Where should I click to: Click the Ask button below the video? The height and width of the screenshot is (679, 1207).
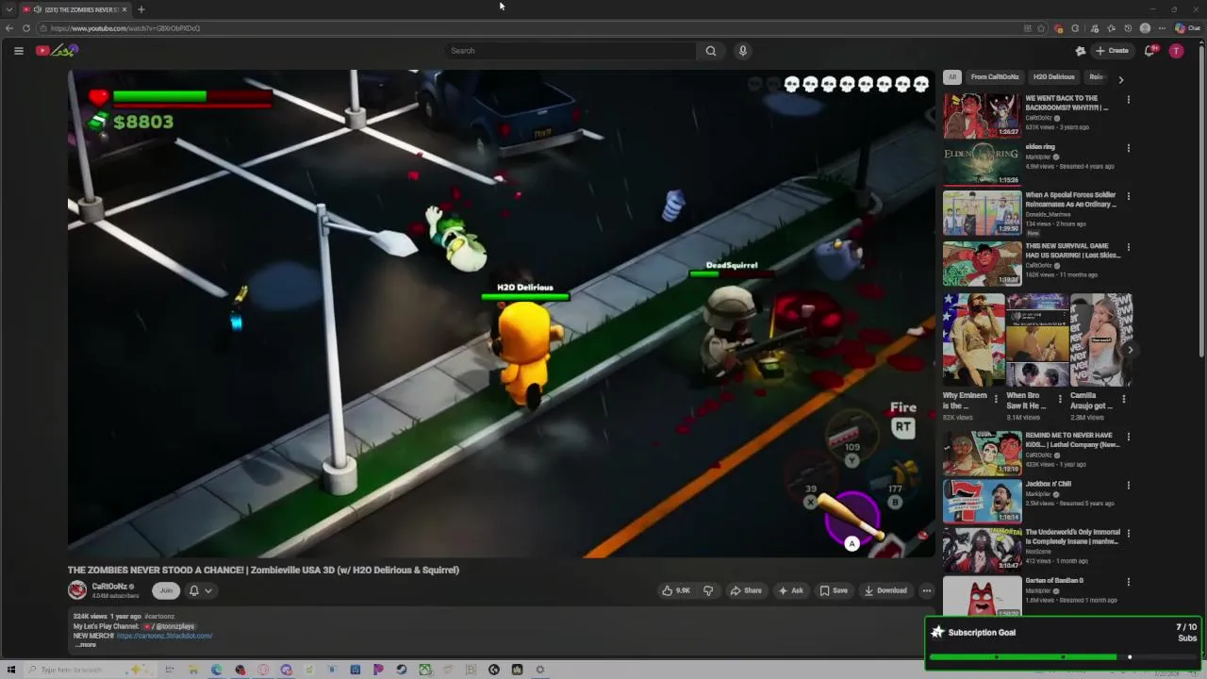[790, 590]
